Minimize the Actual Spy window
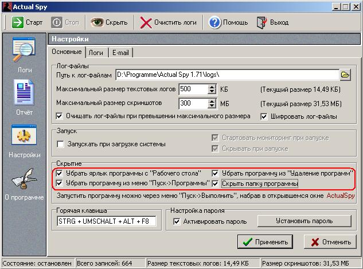 click(336, 7)
